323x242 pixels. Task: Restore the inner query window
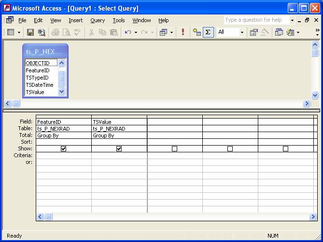pyautogui.click(x=307, y=20)
